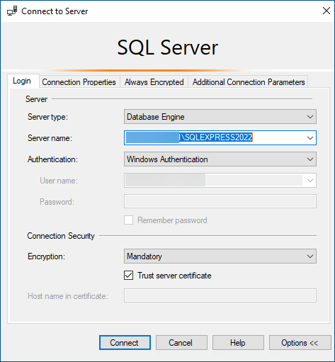The width and height of the screenshot is (335, 362).
Task: Expand the disabled User name dropdown arrow
Action: click(x=310, y=181)
